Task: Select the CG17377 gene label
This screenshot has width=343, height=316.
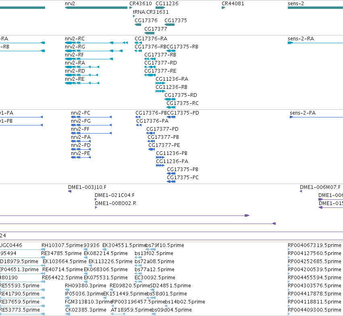Action: (156, 29)
